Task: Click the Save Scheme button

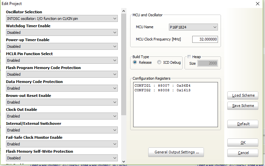Action: 243,106
